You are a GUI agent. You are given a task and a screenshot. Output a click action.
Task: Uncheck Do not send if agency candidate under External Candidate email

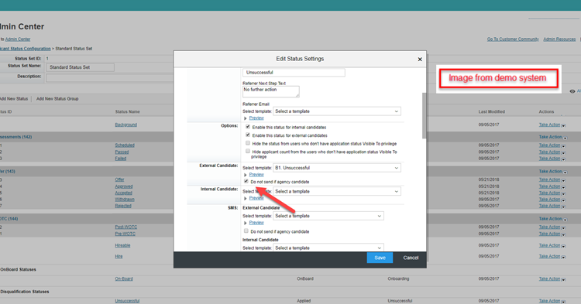coord(246,181)
